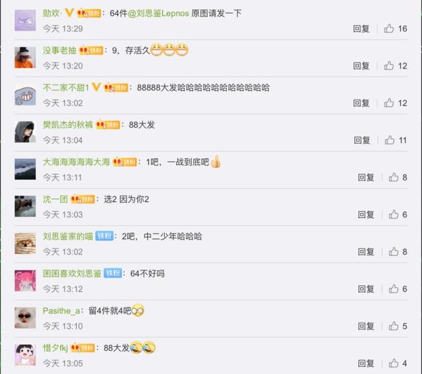Click 回复 on 囡囡喜欢刘思鉴's comment
Screen dimensions: 422x374
click(x=366, y=289)
